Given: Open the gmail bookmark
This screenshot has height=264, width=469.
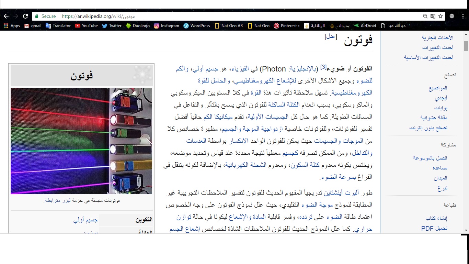Looking at the screenshot, I should point(33,26).
